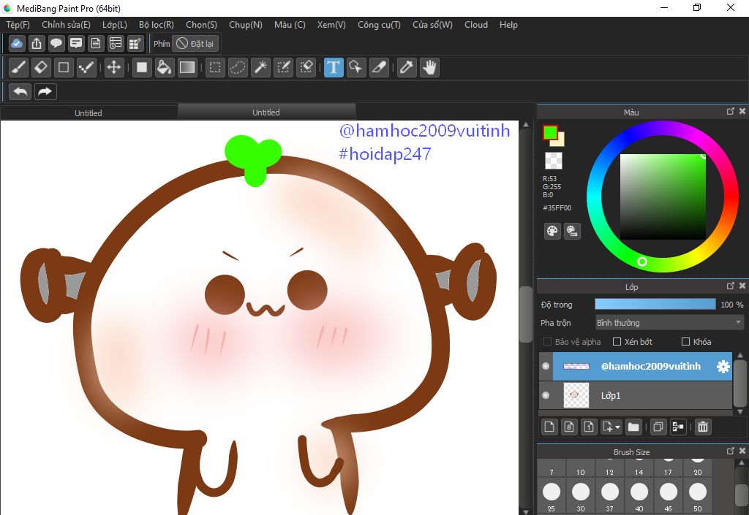Undock the Lớp panel

[x=731, y=286]
